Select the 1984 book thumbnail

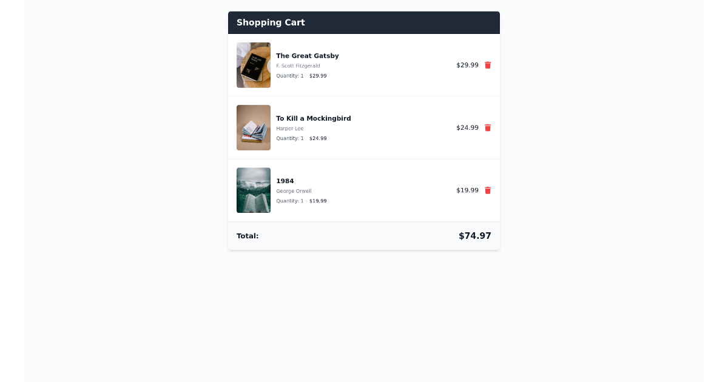[254, 190]
